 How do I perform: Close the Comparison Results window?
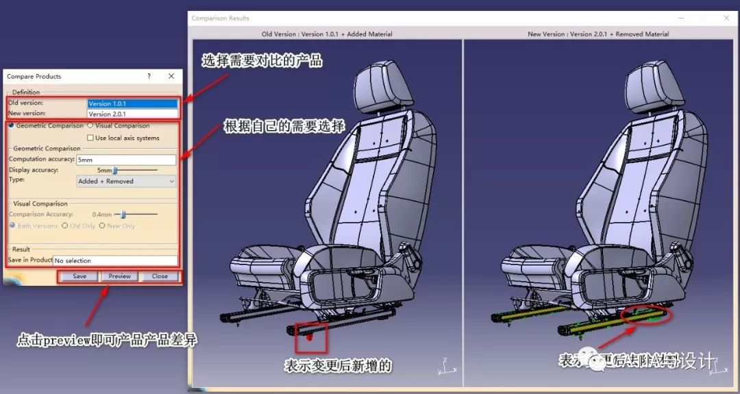(x=726, y=18)
